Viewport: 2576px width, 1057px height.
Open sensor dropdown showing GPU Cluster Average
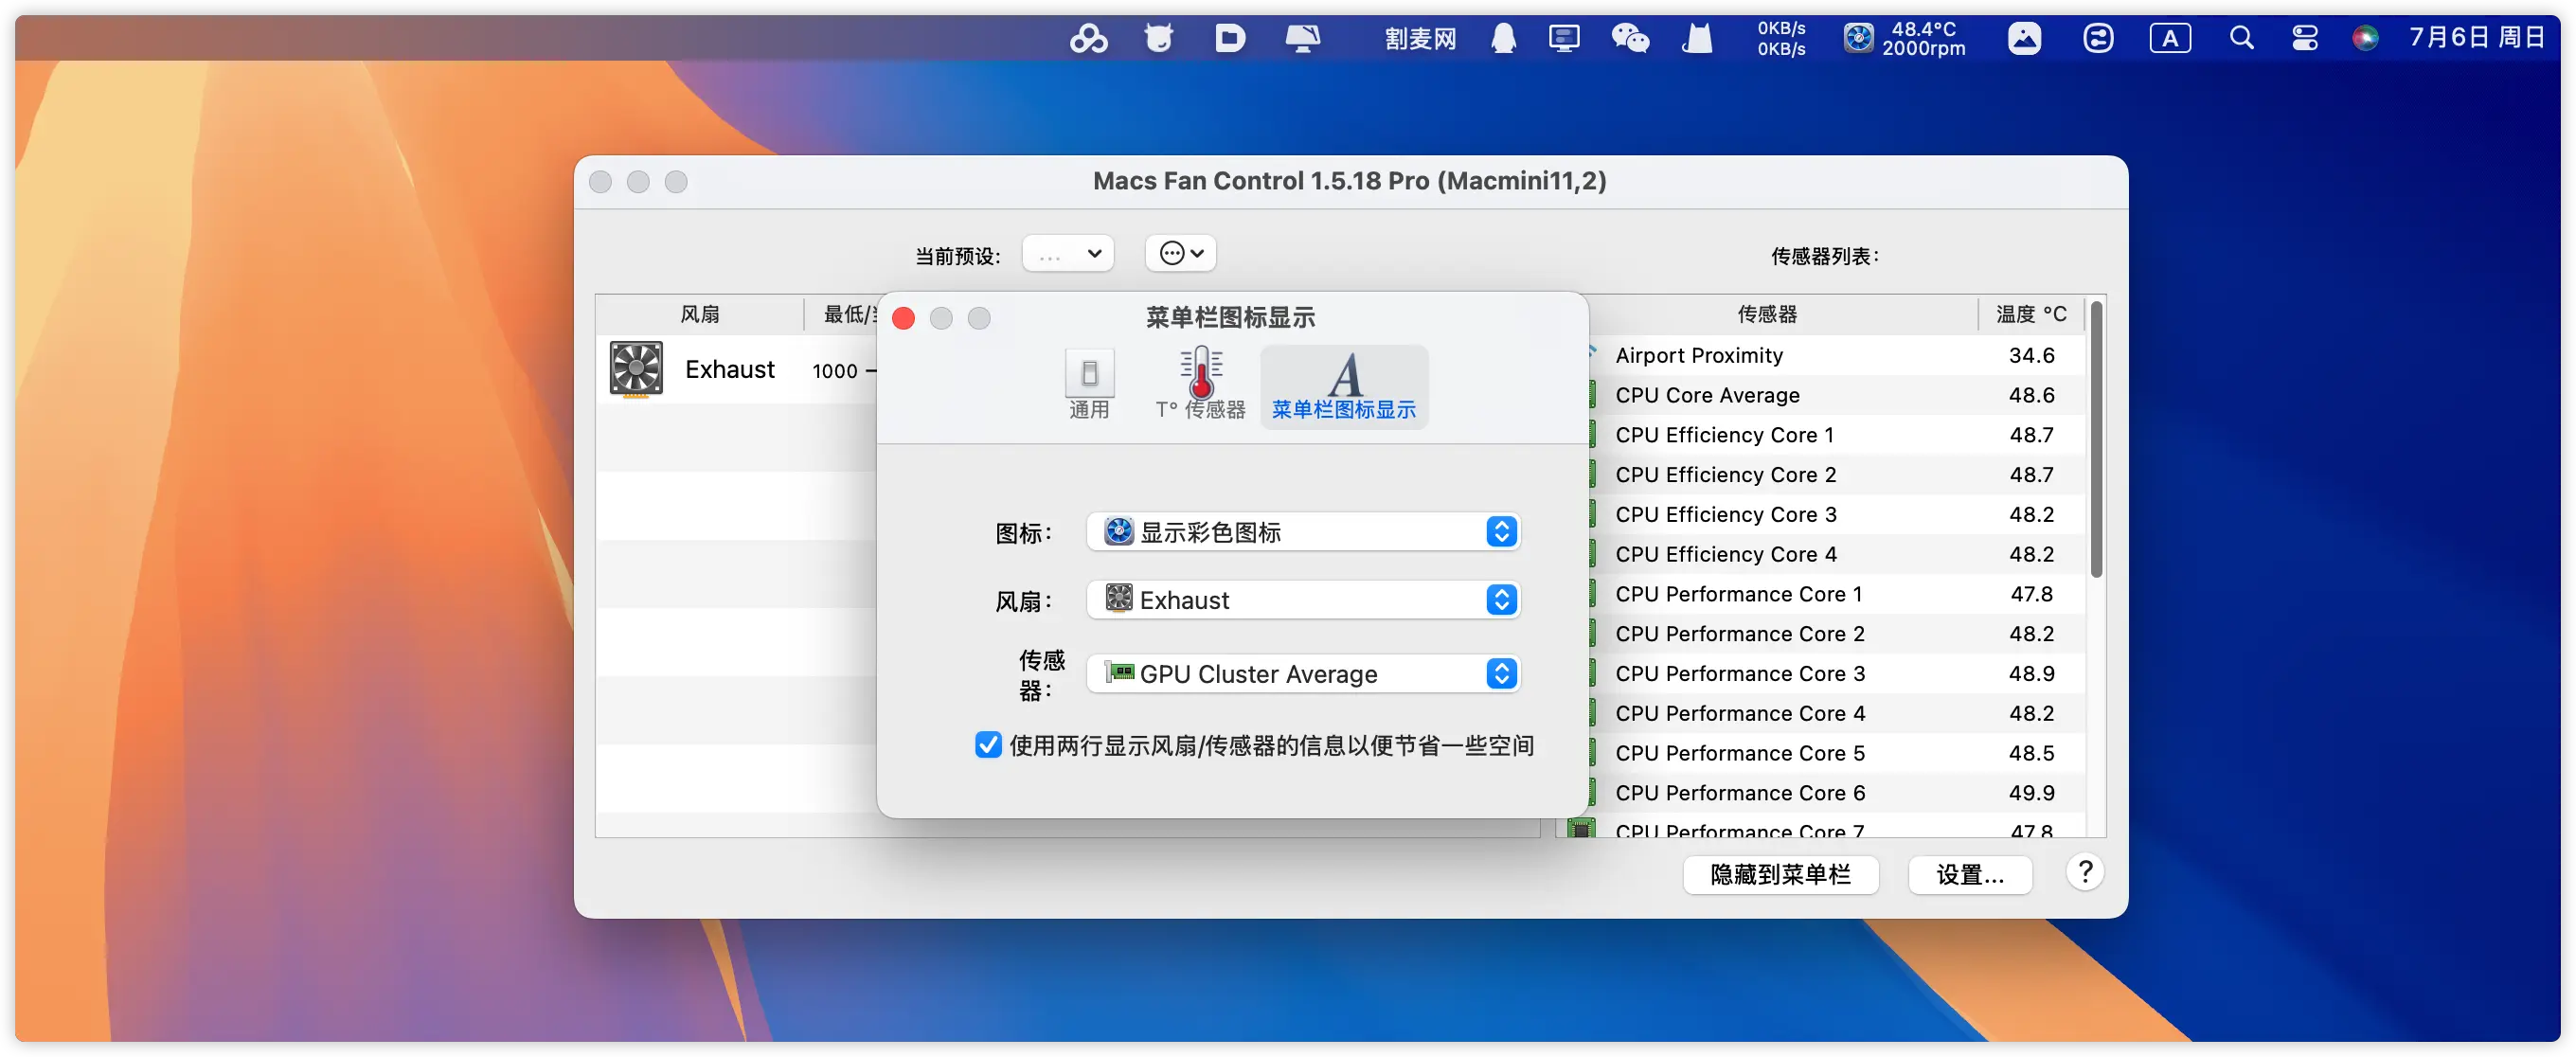[x=1303, y=674]
